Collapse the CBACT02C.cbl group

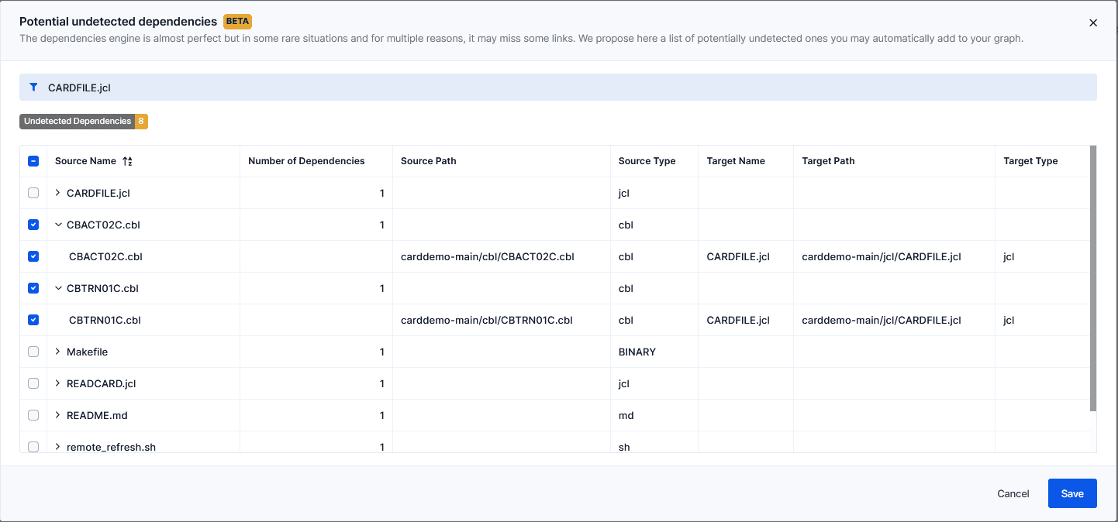58,225
